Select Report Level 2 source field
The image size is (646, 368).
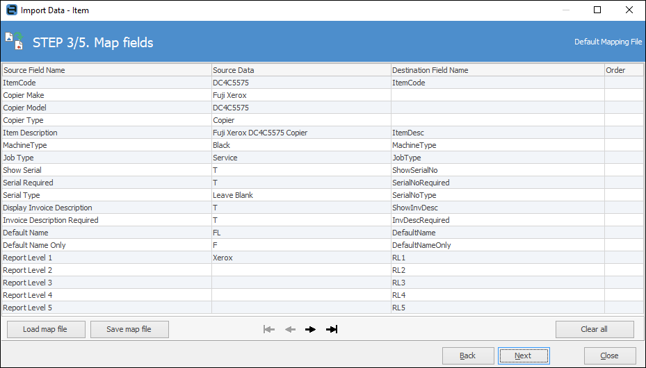106,270
